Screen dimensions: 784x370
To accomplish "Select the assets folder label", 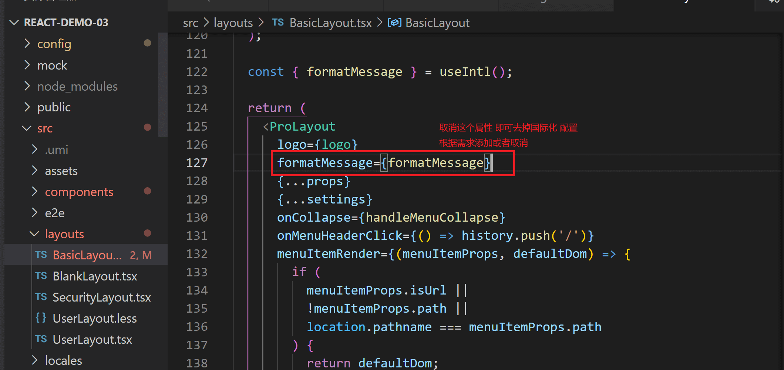I will (61, 171).
